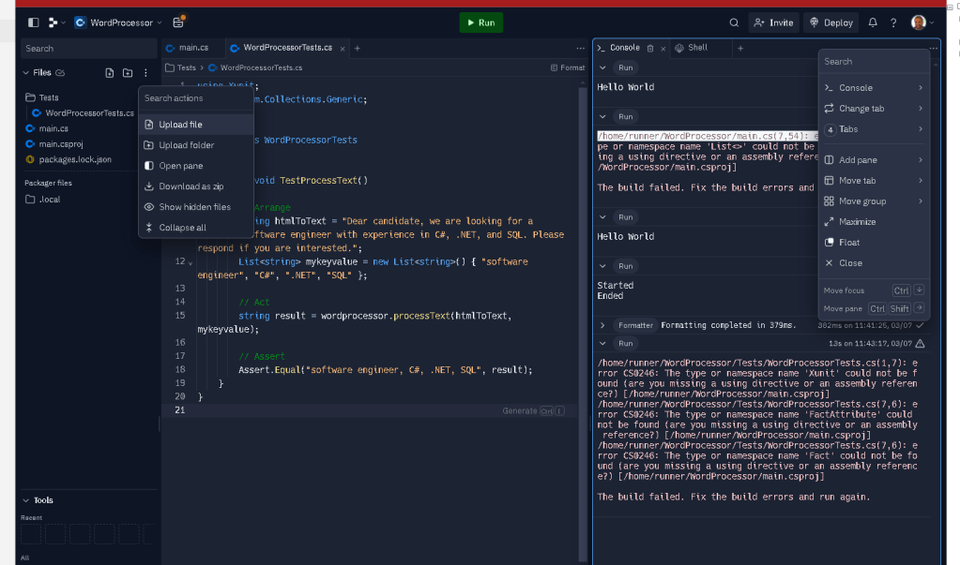The image size is (960, 565).
Task: Add a new editor tab with plus
Action: pyautogui.click(x=357, y=49)
